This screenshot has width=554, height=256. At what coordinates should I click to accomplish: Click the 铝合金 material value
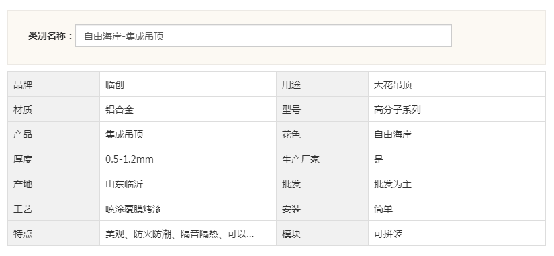(120, 110)
